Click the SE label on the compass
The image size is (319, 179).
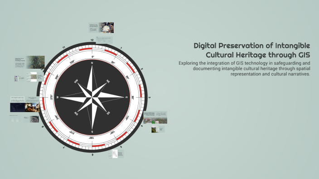pos(108,113)
